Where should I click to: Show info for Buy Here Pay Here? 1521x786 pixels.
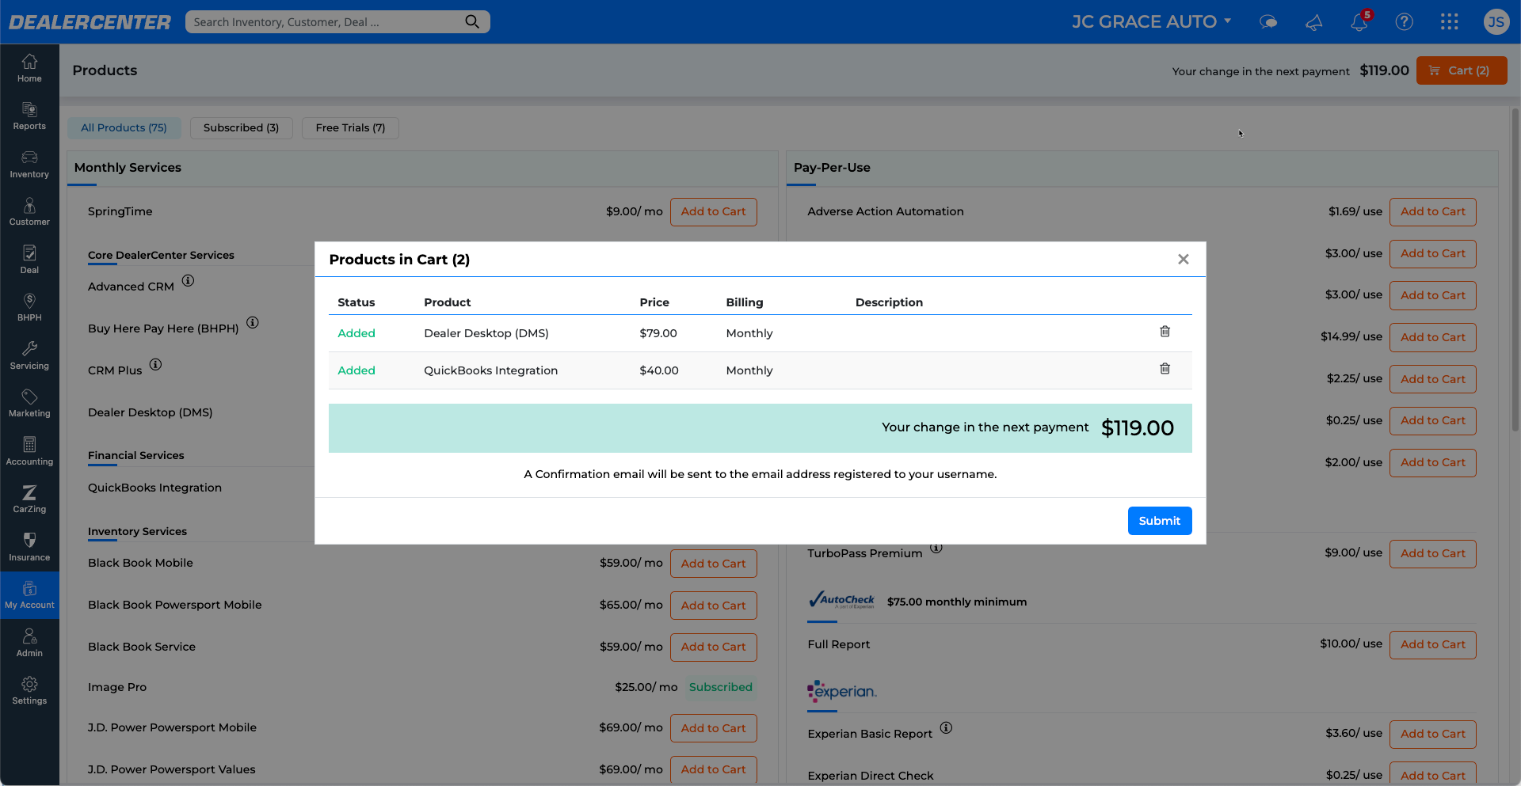(x=252, y=322)
